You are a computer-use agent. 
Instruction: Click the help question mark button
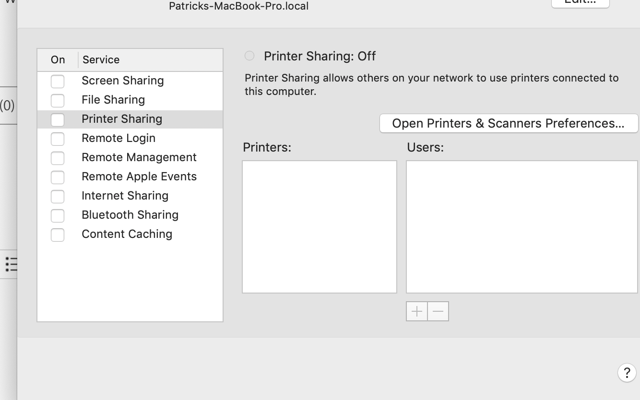pos(627,372)
